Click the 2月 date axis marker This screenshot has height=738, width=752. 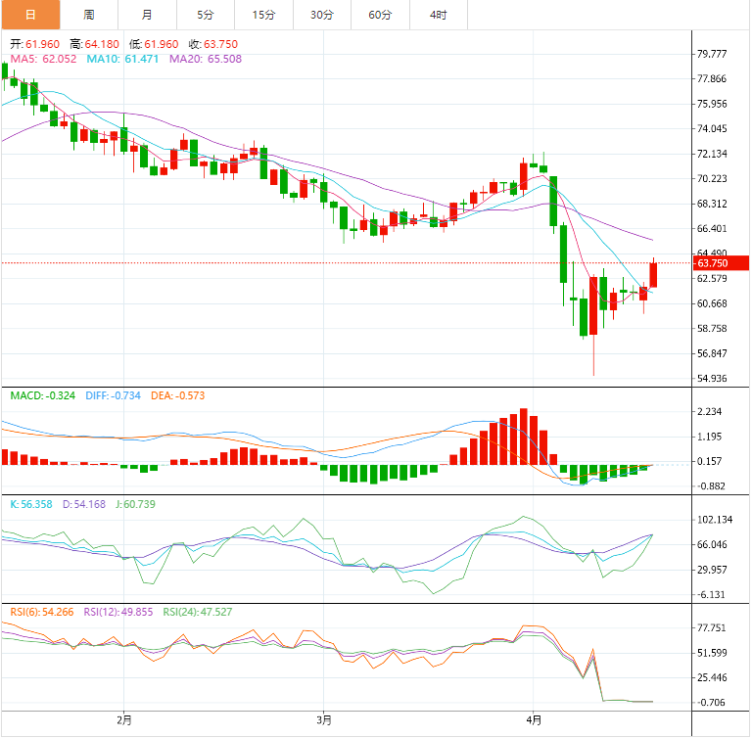[124, 719]
